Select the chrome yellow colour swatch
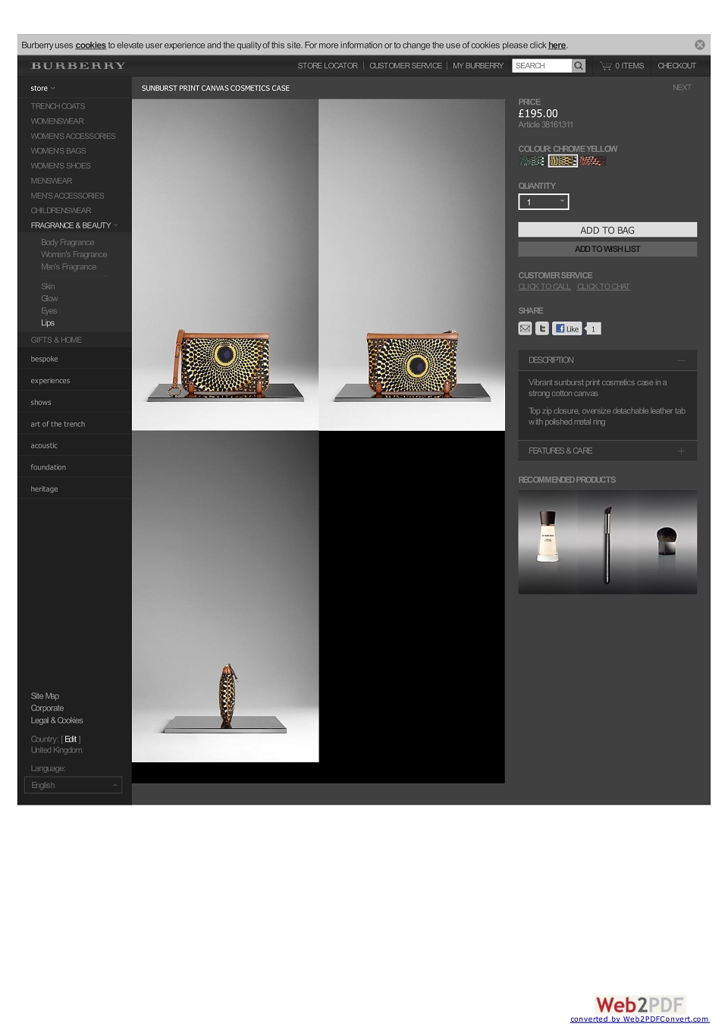Image resolution: width=728 pixels, height=1030 pixels. click(x=563, y=161)
